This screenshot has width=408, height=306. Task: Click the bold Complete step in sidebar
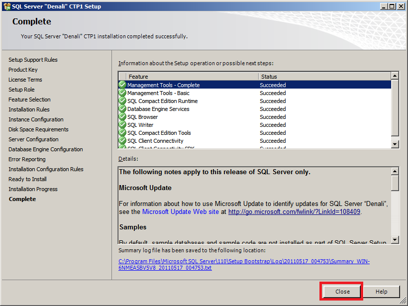tap(22, 199)
